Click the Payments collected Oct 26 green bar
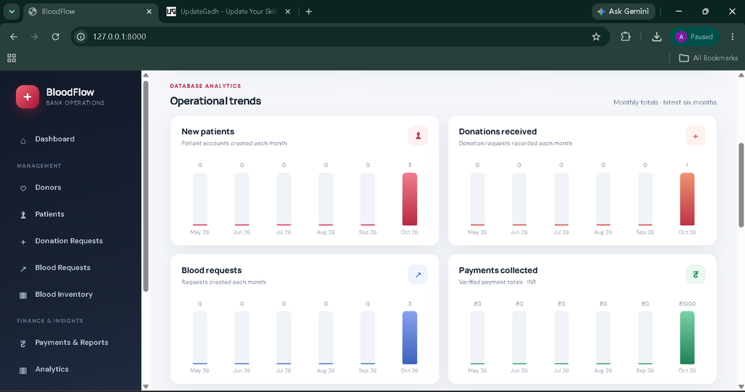Image resolution: width=745 pixels, height=392 pixels. (x=687, y=338)
